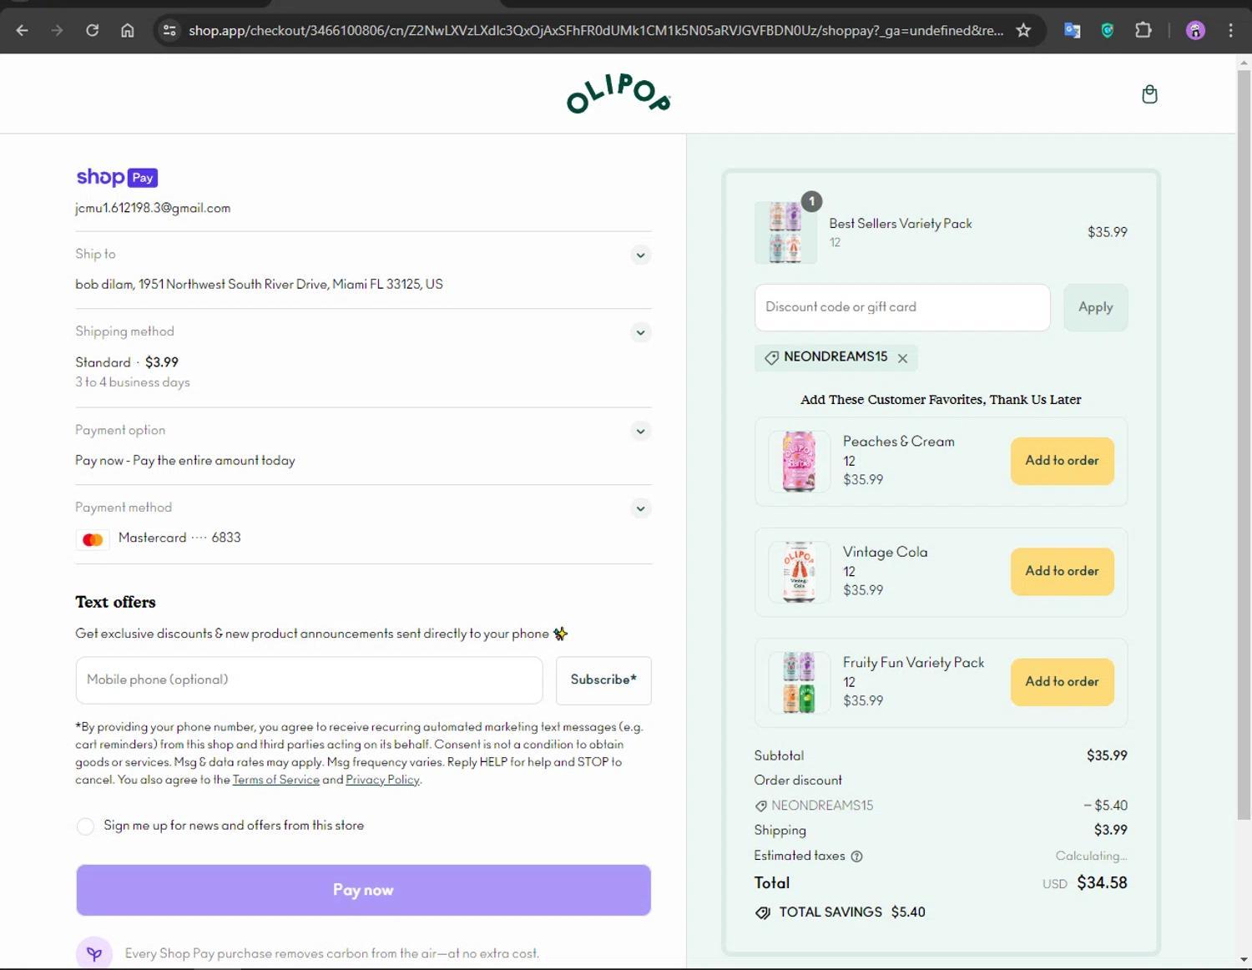The image size is (1252, 970).
Task: Click the Miami shipping address text
Action: tap(259, 285)
